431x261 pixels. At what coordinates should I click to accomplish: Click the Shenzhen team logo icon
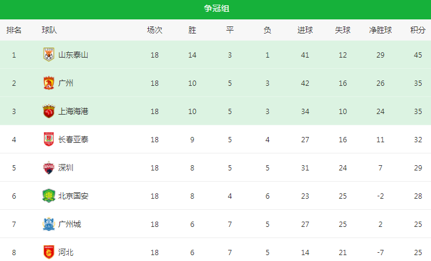(48, 168)
